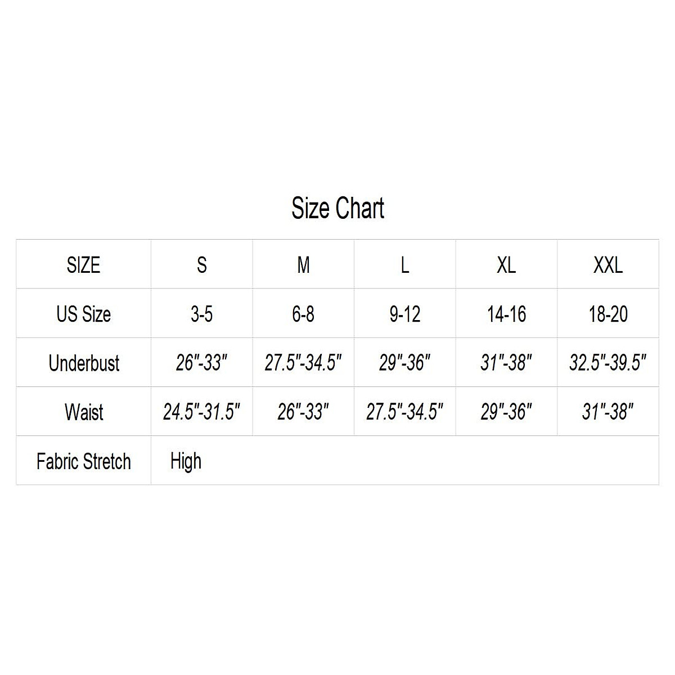Select the XXL size column header
This screenshot has height=675, width=675.
click(x=607, y=265)
